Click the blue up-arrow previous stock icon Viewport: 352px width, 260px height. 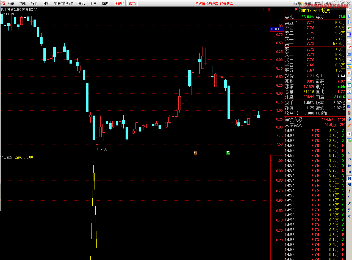[x=349, y=16]
